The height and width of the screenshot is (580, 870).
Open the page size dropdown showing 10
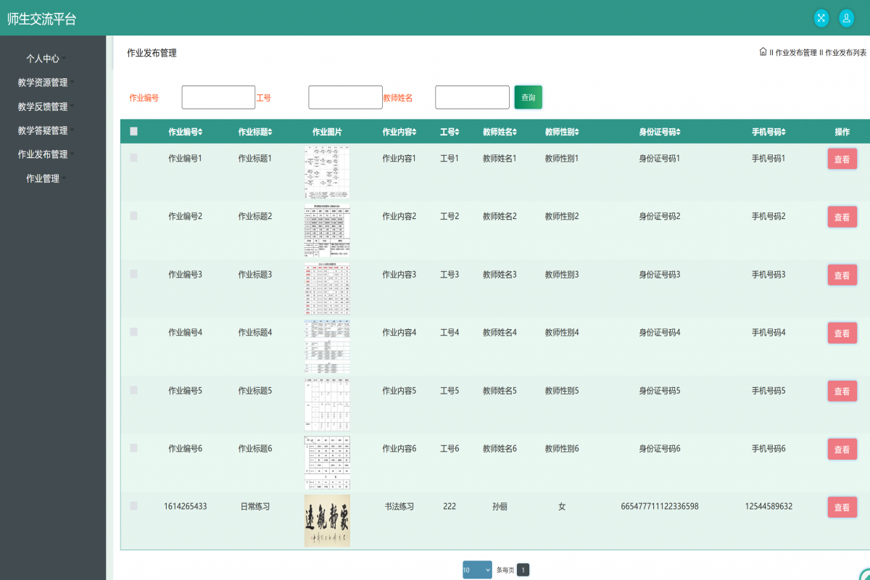(477, 570)
